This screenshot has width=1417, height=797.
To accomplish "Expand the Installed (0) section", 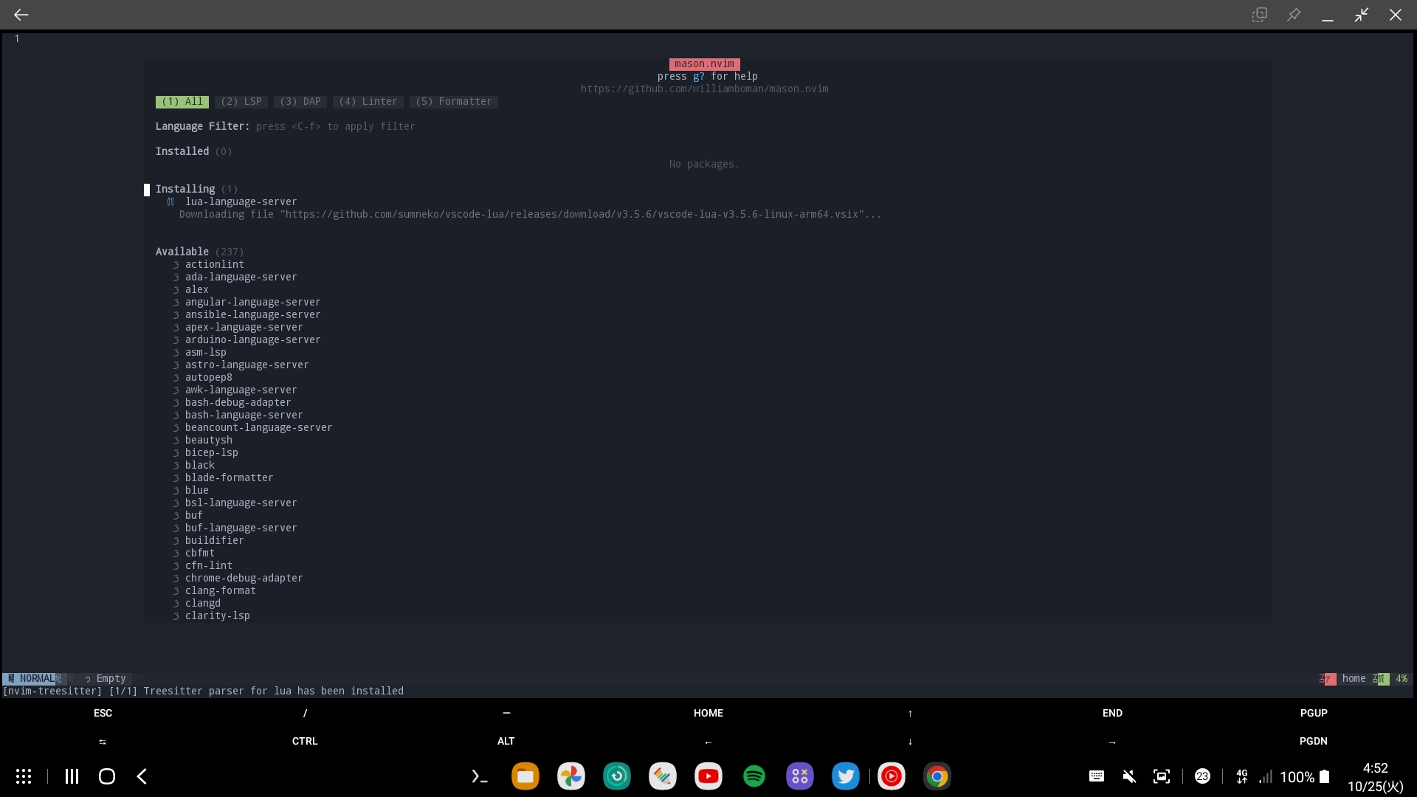I will (182, 151).
